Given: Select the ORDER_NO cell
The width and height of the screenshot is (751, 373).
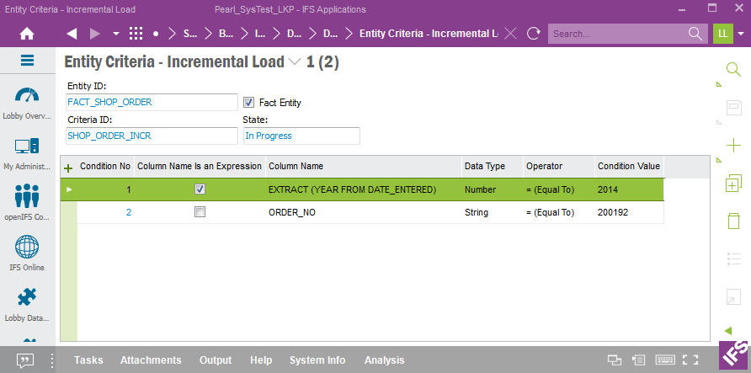Looking at the screenshot, I should coord(364,212).
